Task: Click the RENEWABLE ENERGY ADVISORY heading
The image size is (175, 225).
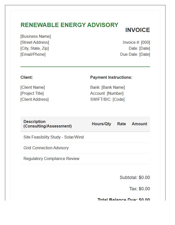Action: 69,25
